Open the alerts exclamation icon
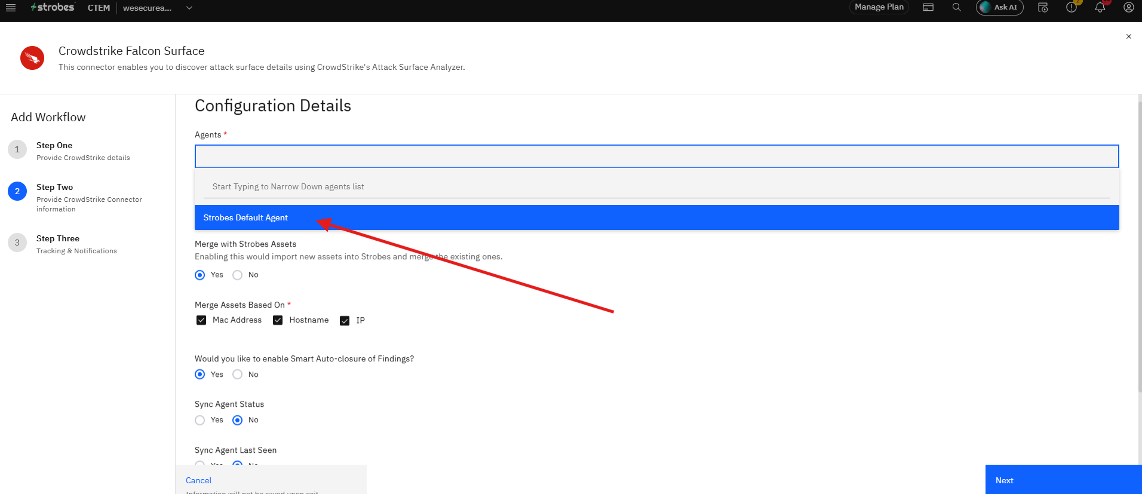 click(1072, 7)
